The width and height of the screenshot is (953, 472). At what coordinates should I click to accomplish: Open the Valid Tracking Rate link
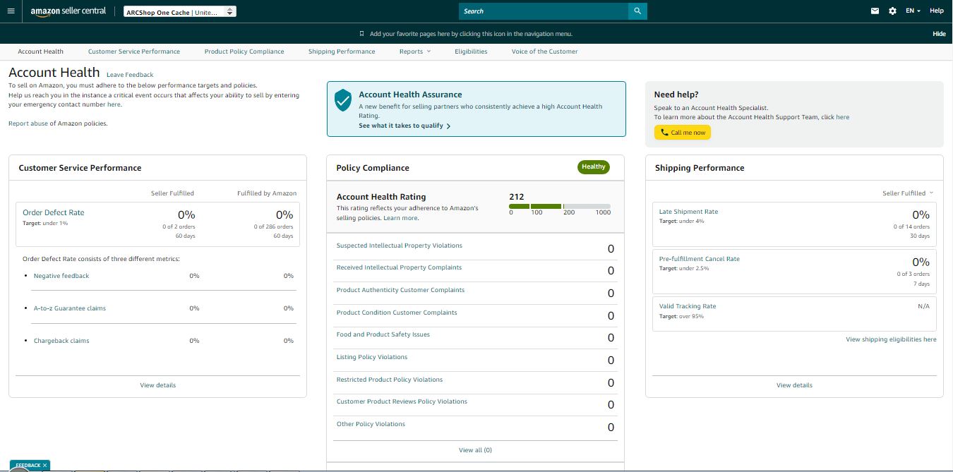(x=688, y=306)
